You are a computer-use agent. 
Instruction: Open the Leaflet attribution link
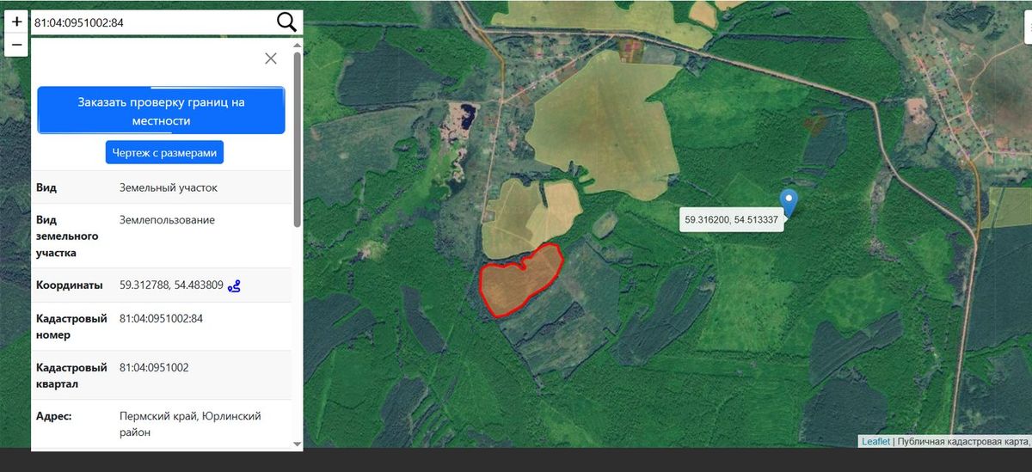(x=875, y=441)
